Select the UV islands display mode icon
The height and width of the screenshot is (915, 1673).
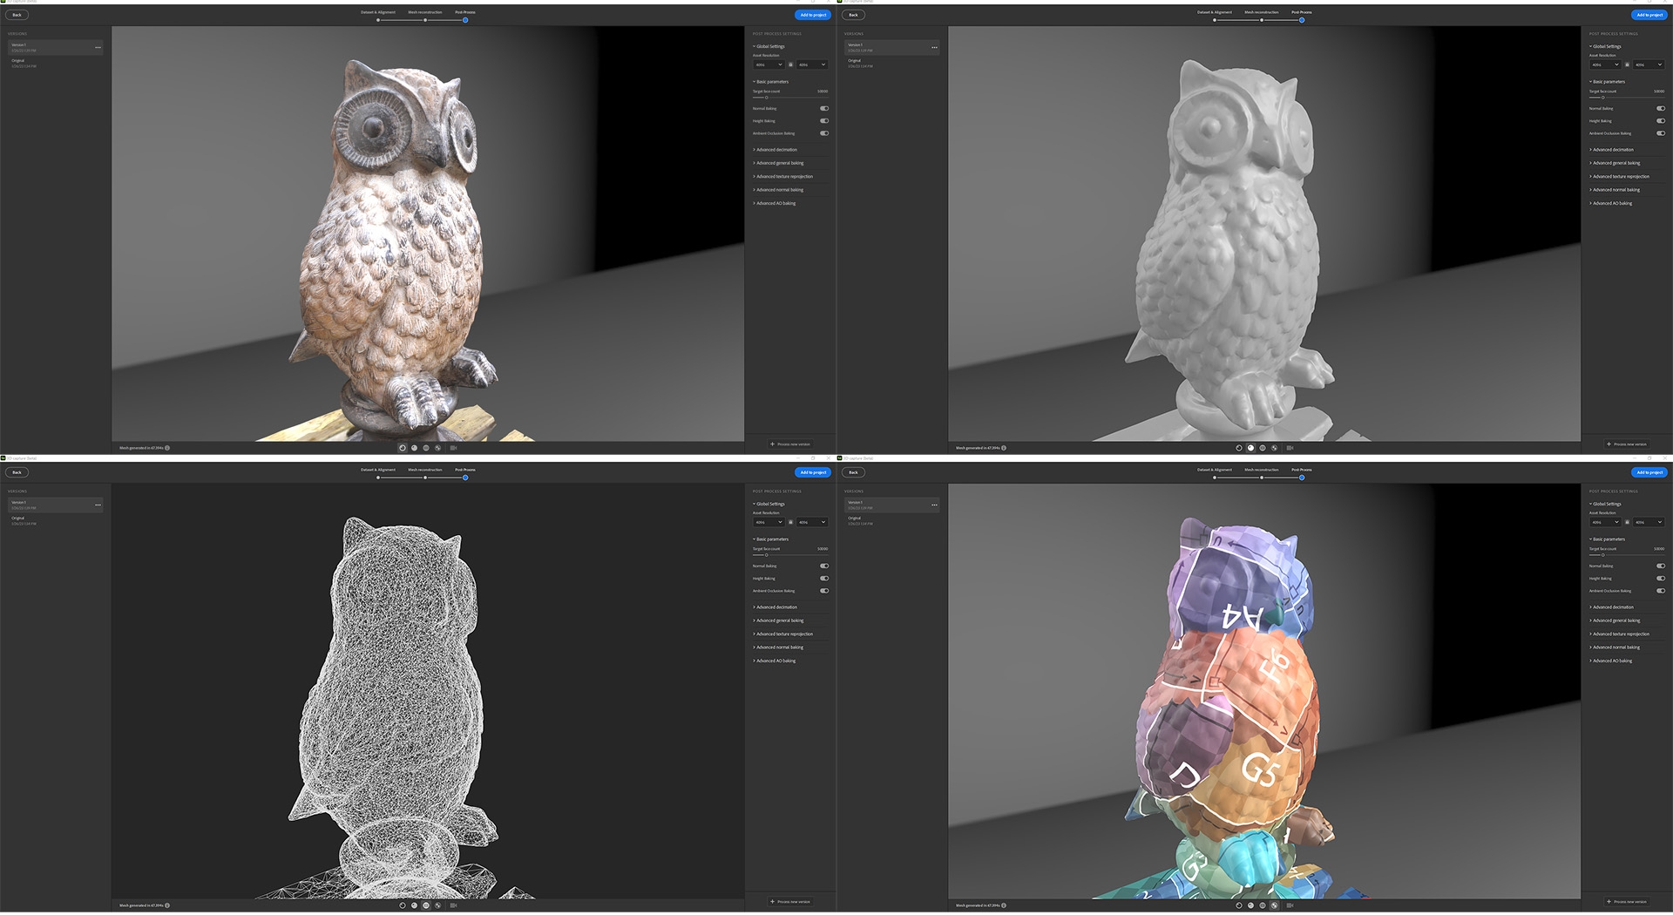[437, 447]
